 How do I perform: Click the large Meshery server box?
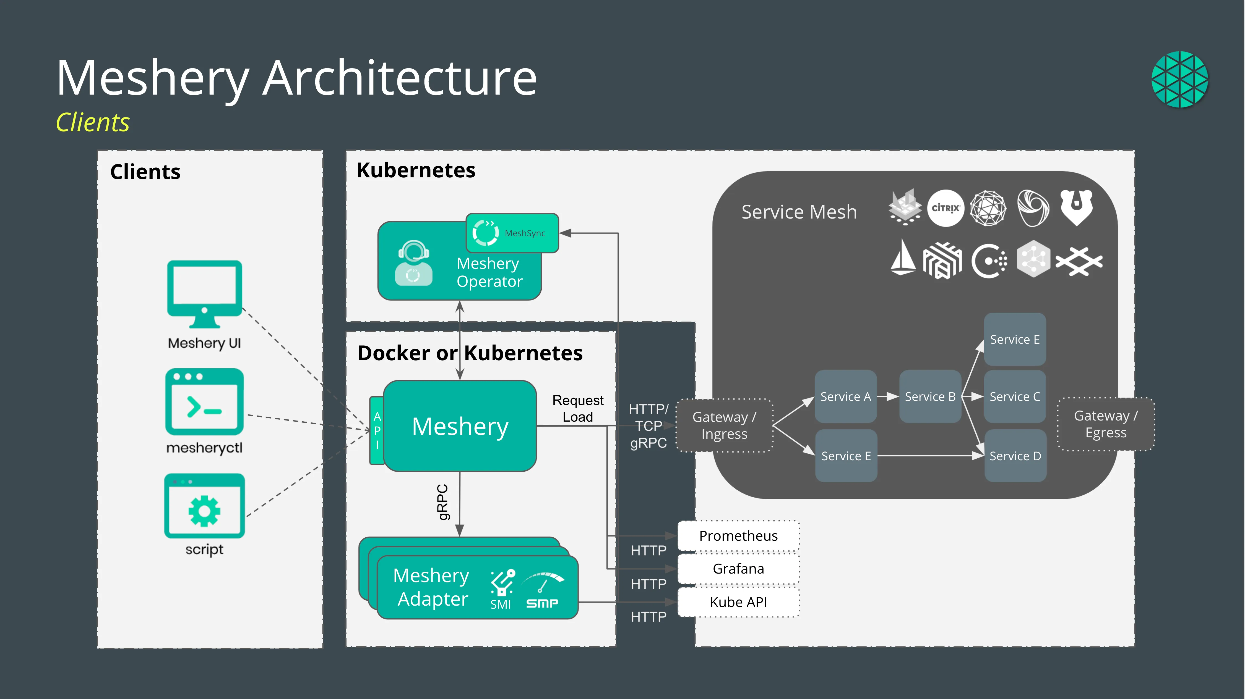[x=460, y=426]
